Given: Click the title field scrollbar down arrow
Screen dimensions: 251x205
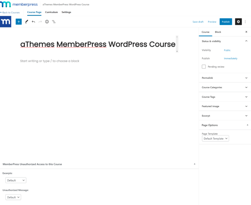Looking at the screenshot, I should (177, 51).
